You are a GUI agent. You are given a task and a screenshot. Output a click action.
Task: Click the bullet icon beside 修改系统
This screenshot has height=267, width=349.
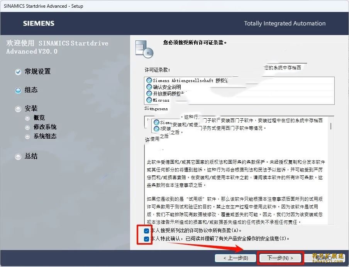coord(27,128)
